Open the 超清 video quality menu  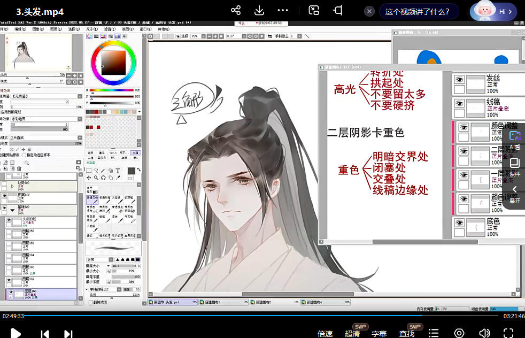352,334
